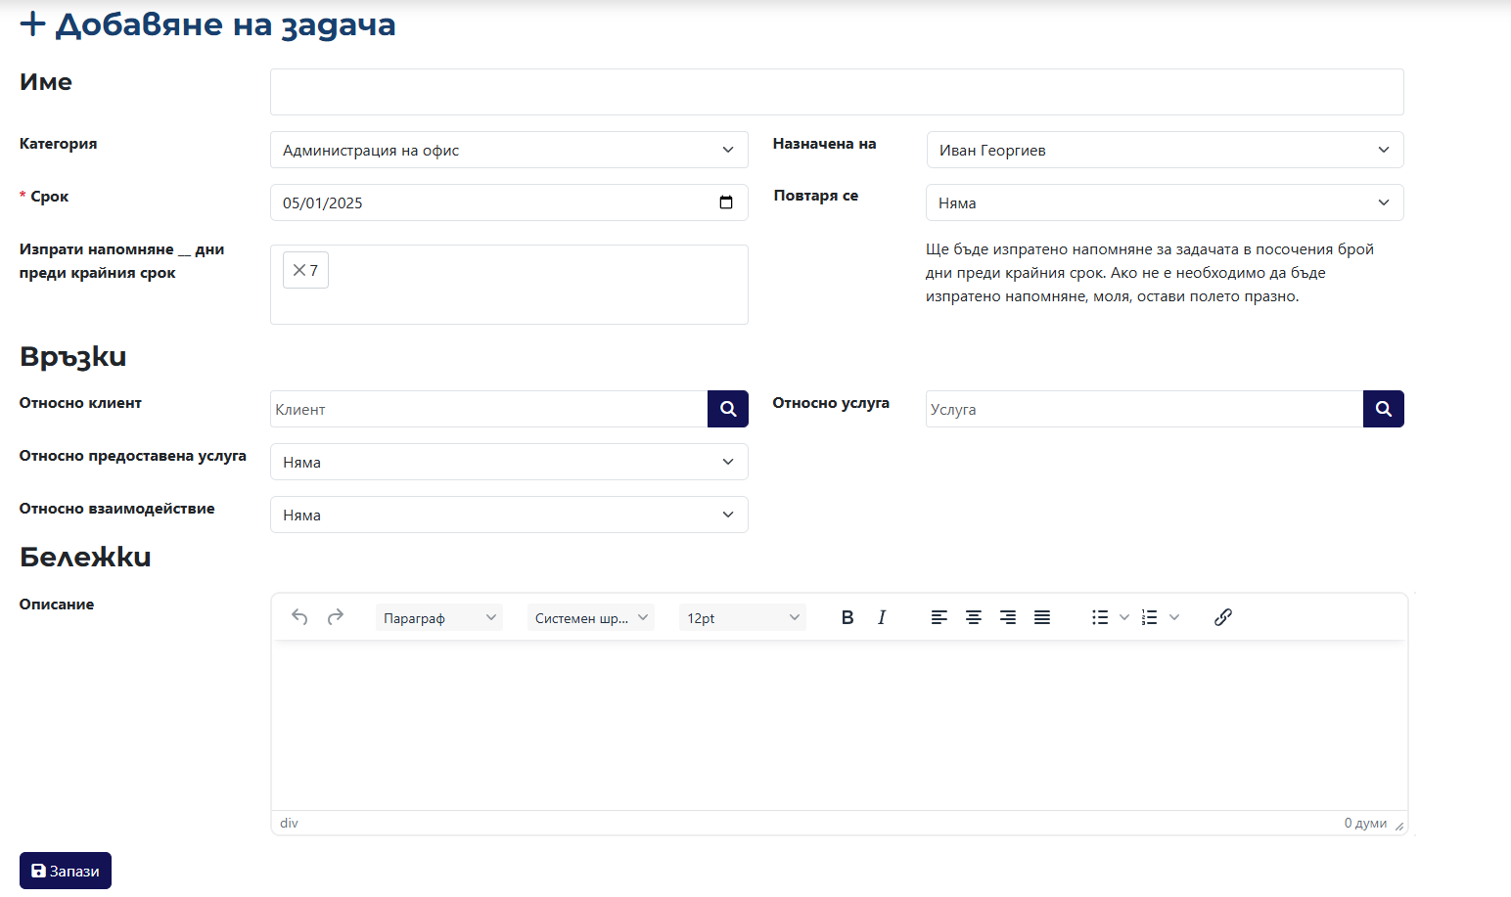The height and width of the screenshot is (897, 1511).
Task: Open the Назначена на dropdown
Action: 1165,150
